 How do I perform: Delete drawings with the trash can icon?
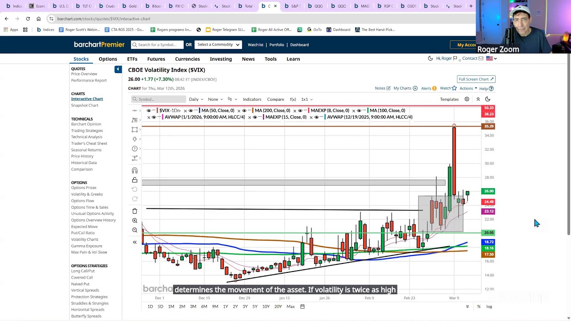tap(135, 211)
